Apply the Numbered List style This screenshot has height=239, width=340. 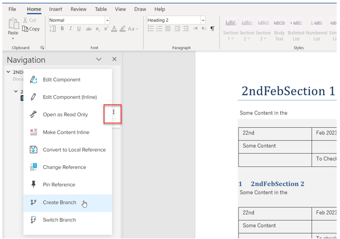[x=317, y=30]
